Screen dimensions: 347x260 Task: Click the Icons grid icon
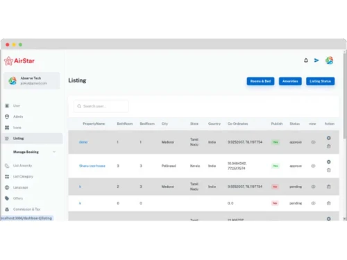click(x=7, y=128)
